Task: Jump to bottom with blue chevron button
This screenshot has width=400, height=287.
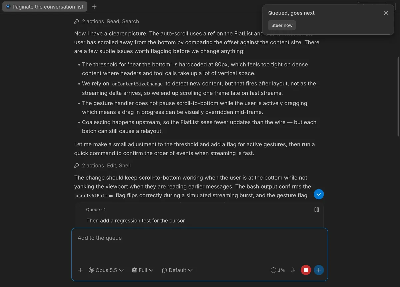Action: (x=319, y=194)
